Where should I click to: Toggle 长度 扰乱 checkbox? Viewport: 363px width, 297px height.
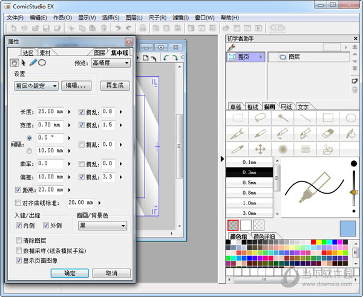point(81,112)
